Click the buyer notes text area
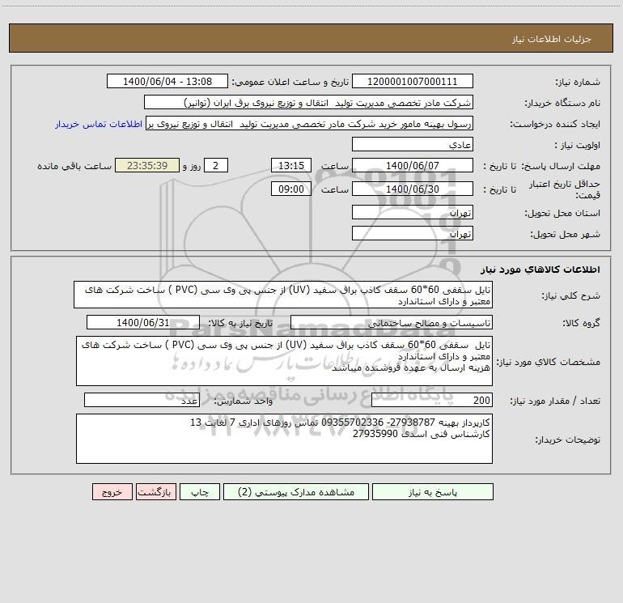This screenshot has width=623, height=603. [284, 439]
